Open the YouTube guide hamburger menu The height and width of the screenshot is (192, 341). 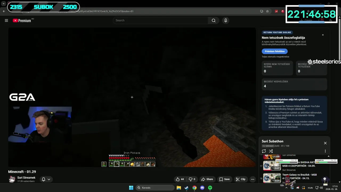6,21
